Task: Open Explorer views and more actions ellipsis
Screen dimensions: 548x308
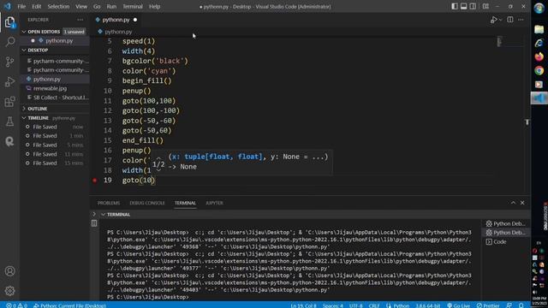Action: pyautogui.click(x=80, y=20)
